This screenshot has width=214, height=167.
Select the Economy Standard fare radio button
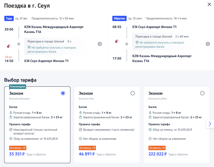63,93
